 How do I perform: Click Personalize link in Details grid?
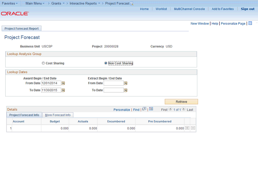(x=122, y=110)
